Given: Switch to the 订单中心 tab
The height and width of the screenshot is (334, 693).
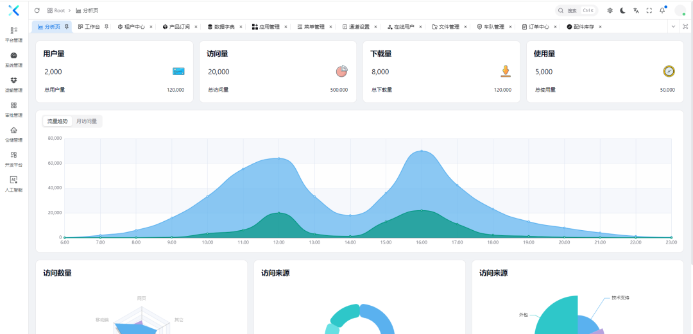Looking at the screenshot, I should pyautogui.click(x=535, y=27).
